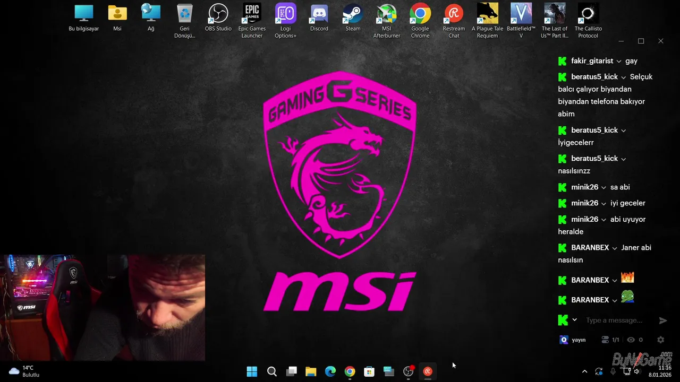680x382 pixels.
Task: Open File Explorer from the taskbar
Action: [311, 371]
